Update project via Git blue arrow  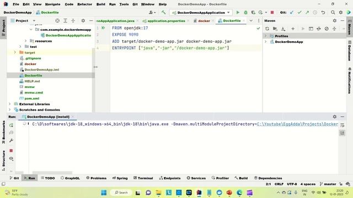click(292, 12)
